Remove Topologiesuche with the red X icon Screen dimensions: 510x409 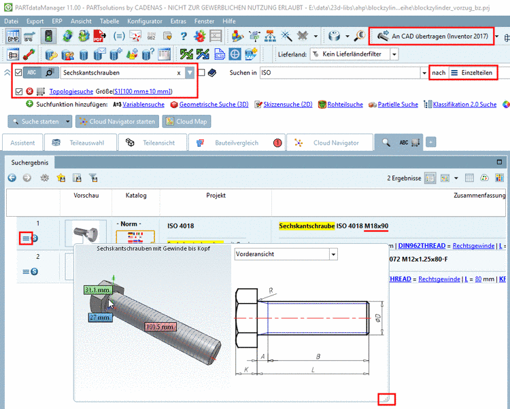[x=29, y=91]
